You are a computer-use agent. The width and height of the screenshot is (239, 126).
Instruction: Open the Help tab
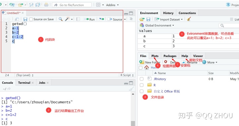185,56
